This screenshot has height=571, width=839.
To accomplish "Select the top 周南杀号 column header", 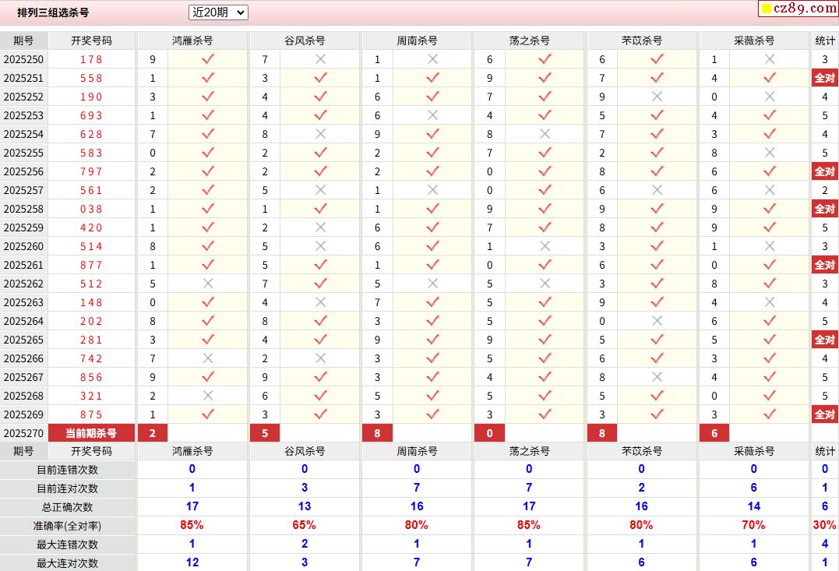I will pos(417,41).
